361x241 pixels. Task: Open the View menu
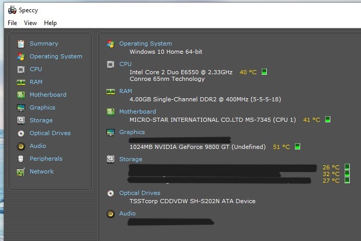point(30,23)
